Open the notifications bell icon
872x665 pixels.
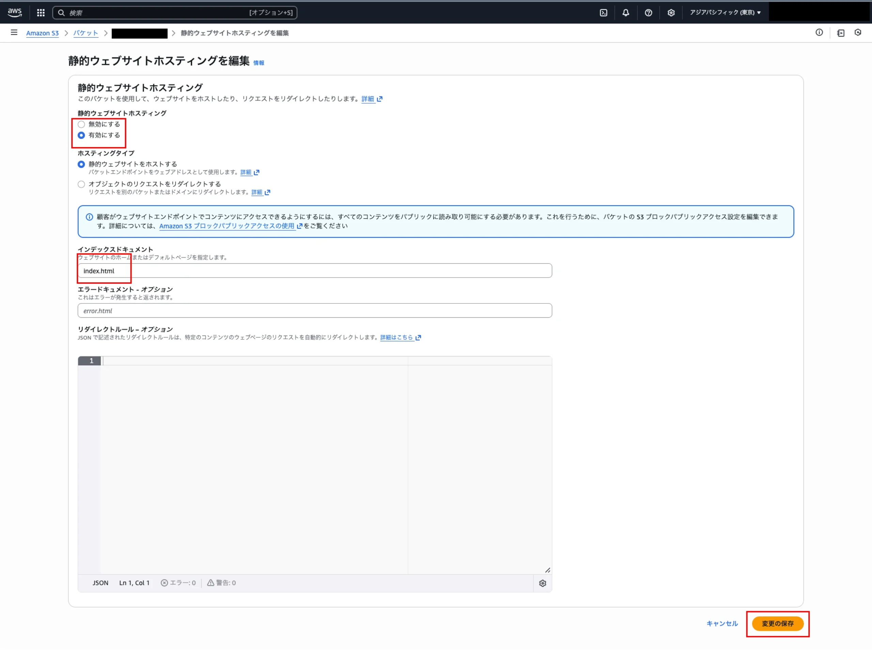[625, 13]
